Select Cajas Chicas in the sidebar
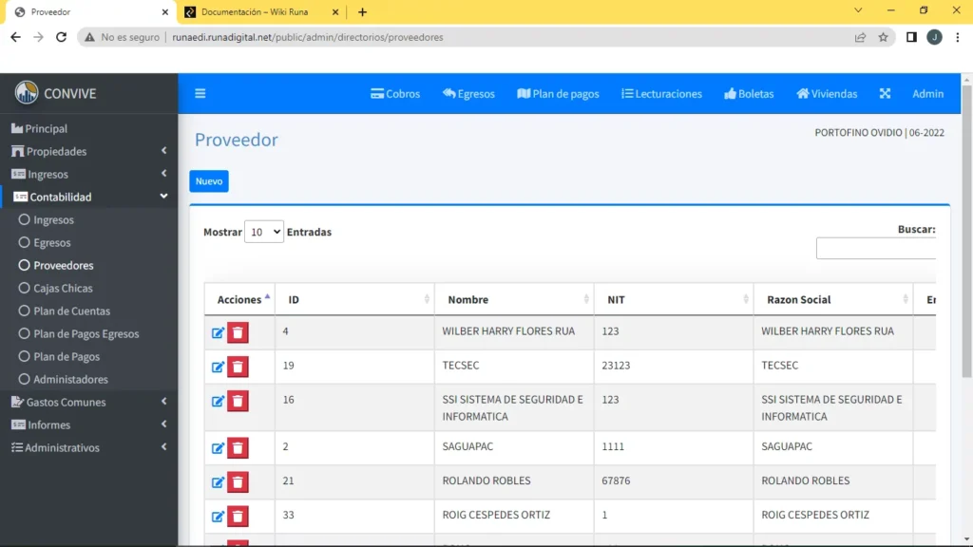The width and height of the screenshot is (973, 547). pos(63,288)
